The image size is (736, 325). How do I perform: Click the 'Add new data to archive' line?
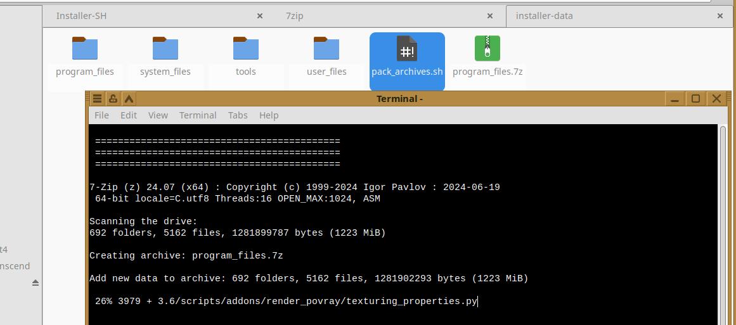309,279
